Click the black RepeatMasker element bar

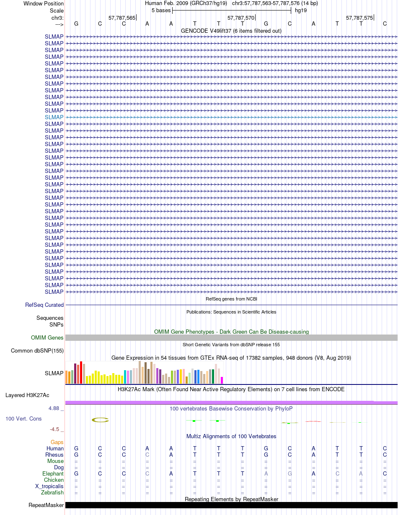[x=231, y=505]
